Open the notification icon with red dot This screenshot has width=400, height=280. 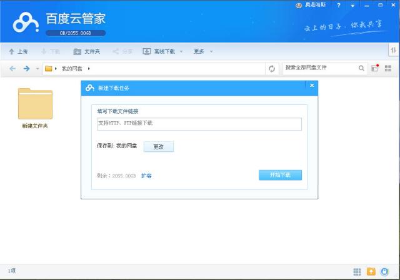click(x=375, y=68)
